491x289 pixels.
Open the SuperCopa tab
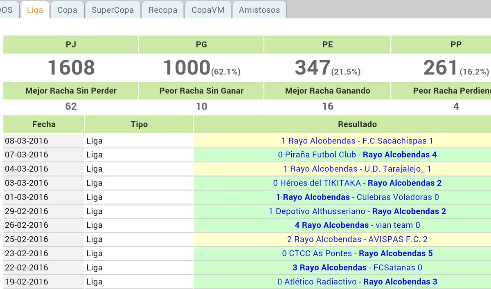coord(112,10)
